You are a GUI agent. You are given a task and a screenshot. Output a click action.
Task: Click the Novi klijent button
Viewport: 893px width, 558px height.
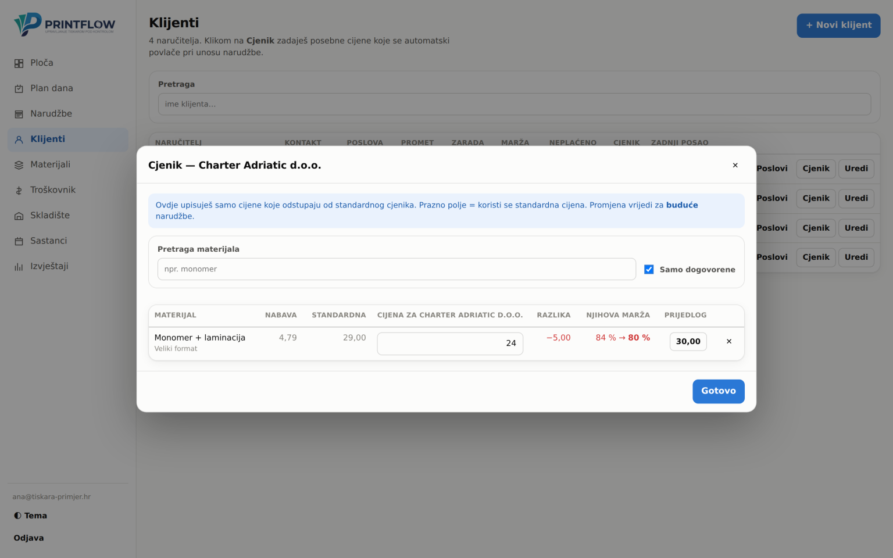tap(838, 26)
